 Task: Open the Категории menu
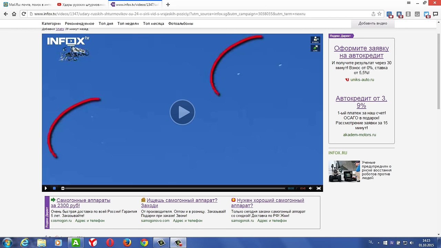tap(51, 23)
